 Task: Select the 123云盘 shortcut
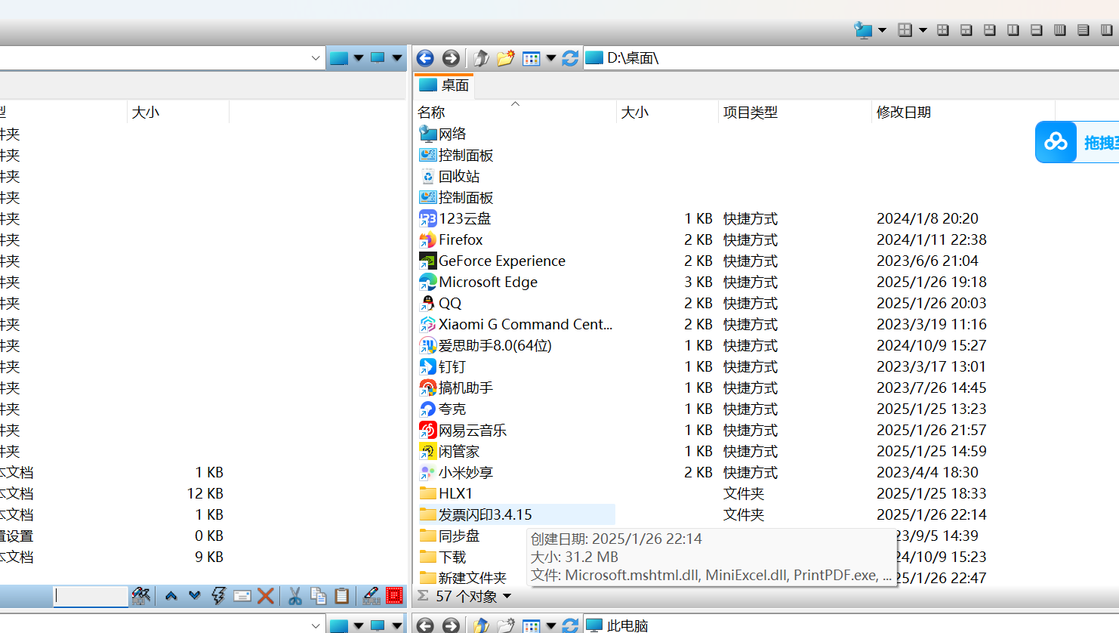tap(455, 218)
